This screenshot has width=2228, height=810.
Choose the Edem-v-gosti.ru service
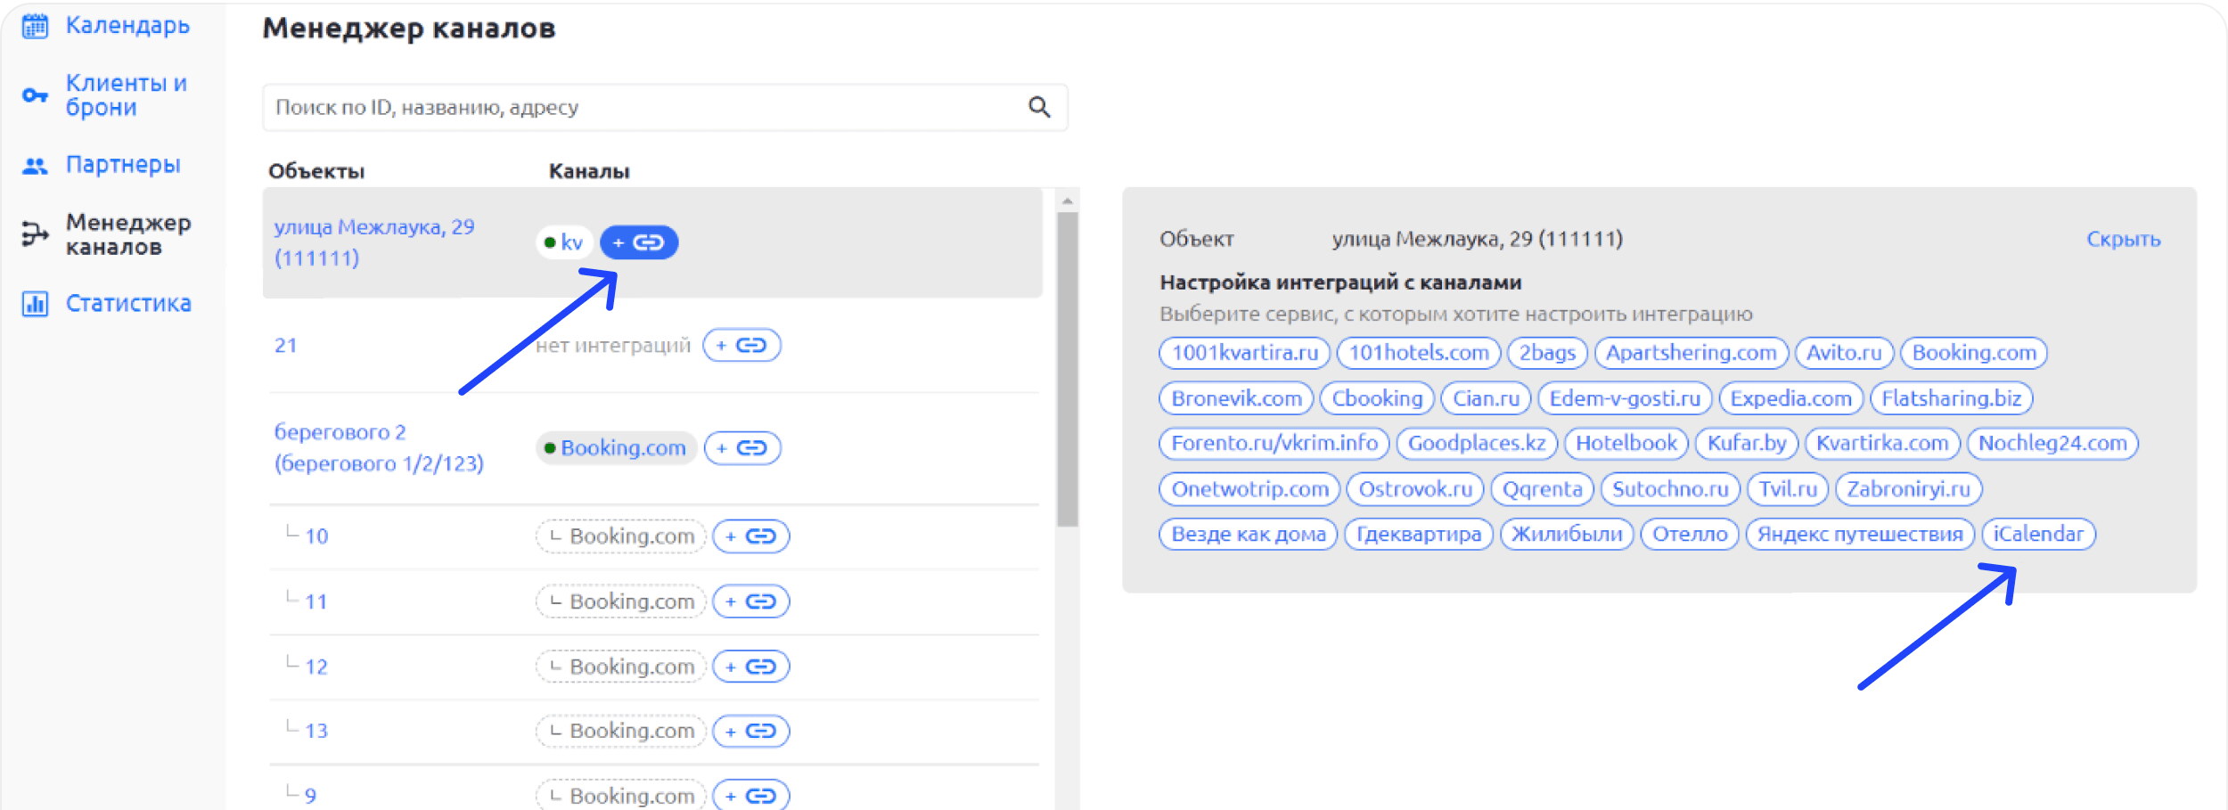pyautogui.click(x=1625, y=398)
